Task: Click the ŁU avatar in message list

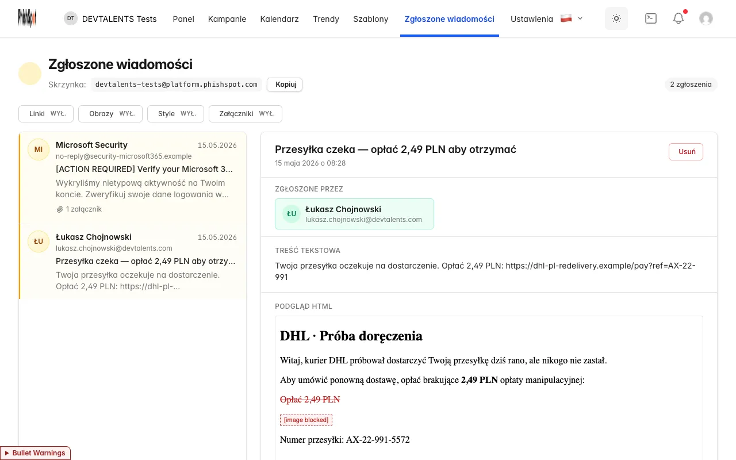Action: pos(39,241)
